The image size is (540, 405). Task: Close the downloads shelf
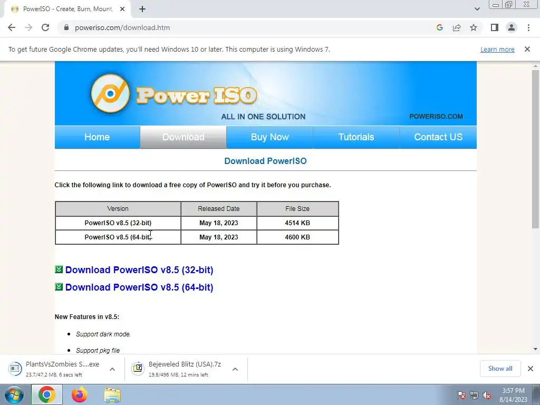pyautogui.click(x=531, y=369)
